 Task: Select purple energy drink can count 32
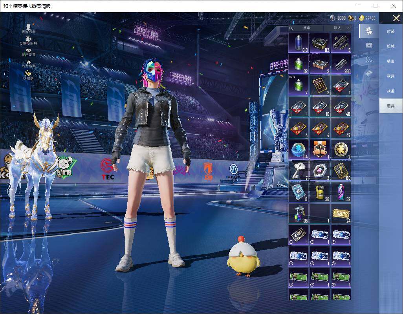341,192
